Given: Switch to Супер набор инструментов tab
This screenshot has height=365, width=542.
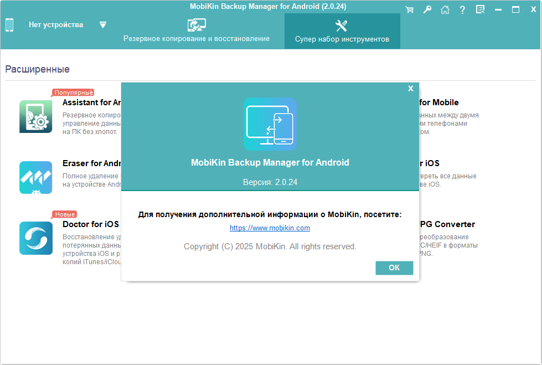Looking at the screenshot, I should tap(342, 31).
